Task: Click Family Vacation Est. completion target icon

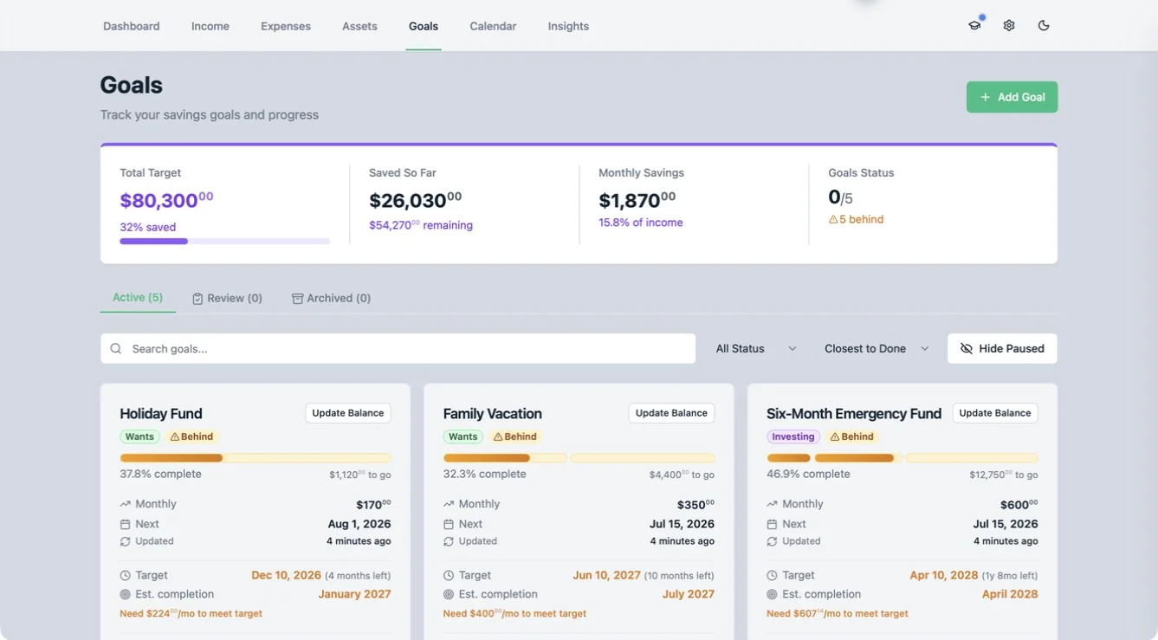Action: click(x=449, y=594)
